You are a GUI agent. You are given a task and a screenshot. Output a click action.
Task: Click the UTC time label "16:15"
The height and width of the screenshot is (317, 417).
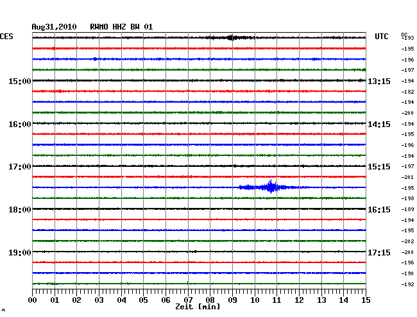point(379,210)
